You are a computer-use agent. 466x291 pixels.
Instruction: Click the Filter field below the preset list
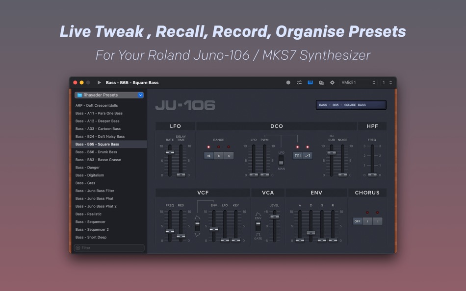109,248
